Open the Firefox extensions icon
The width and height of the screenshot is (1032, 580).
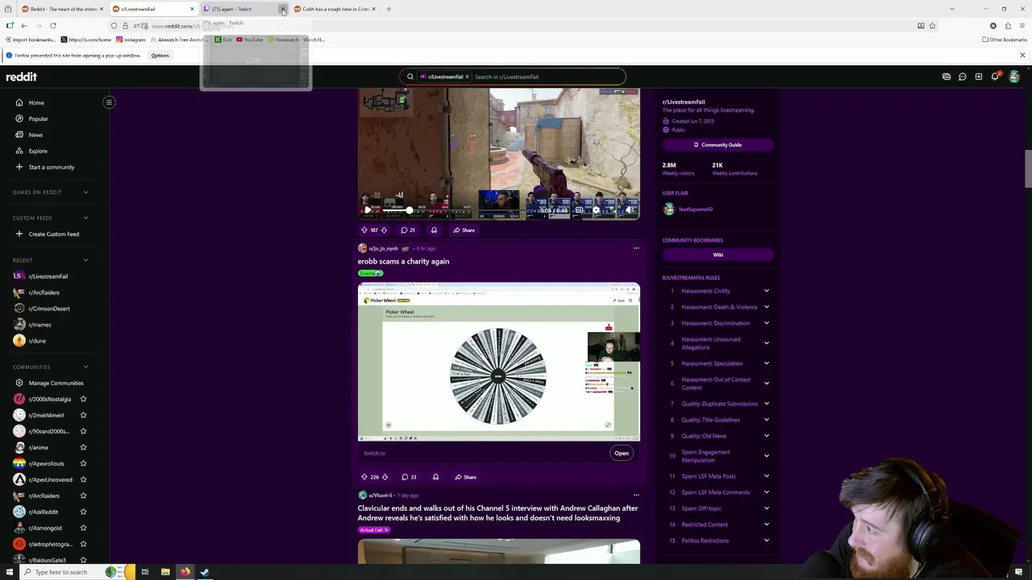1008,26
